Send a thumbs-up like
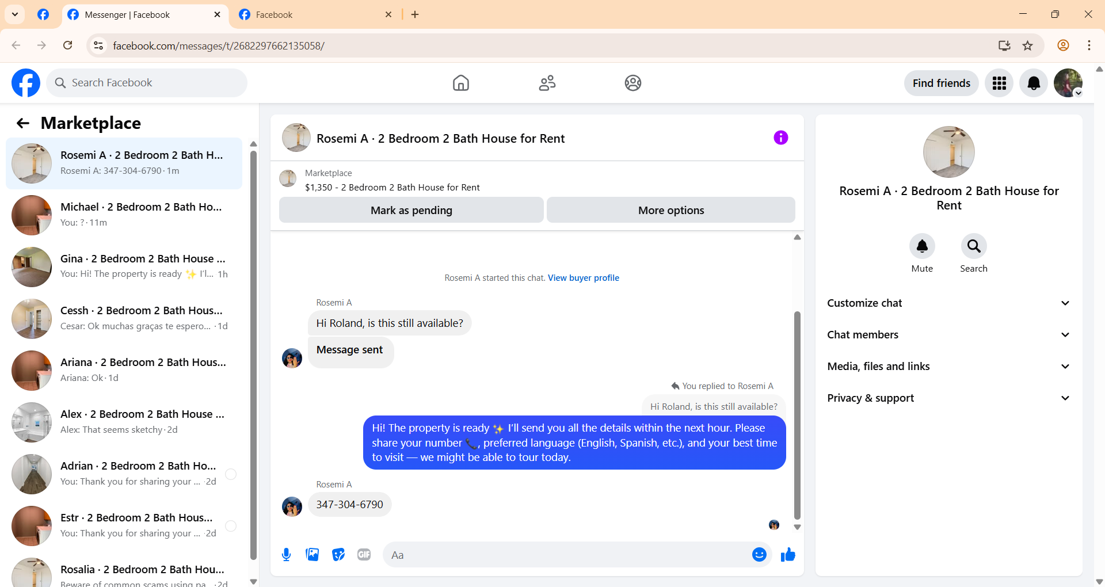This screenshot has height=587, width=1105. (x=788, y=555)
